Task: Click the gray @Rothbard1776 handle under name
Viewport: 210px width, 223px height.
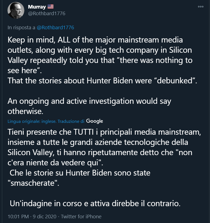Action: point(46,14)
